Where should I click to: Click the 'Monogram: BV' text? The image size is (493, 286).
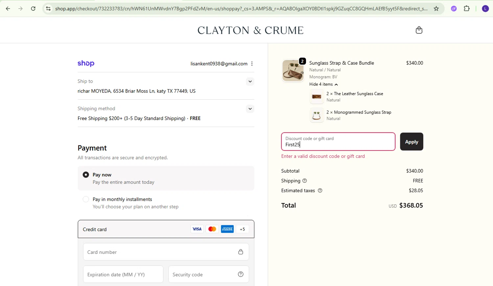(323, 77)
